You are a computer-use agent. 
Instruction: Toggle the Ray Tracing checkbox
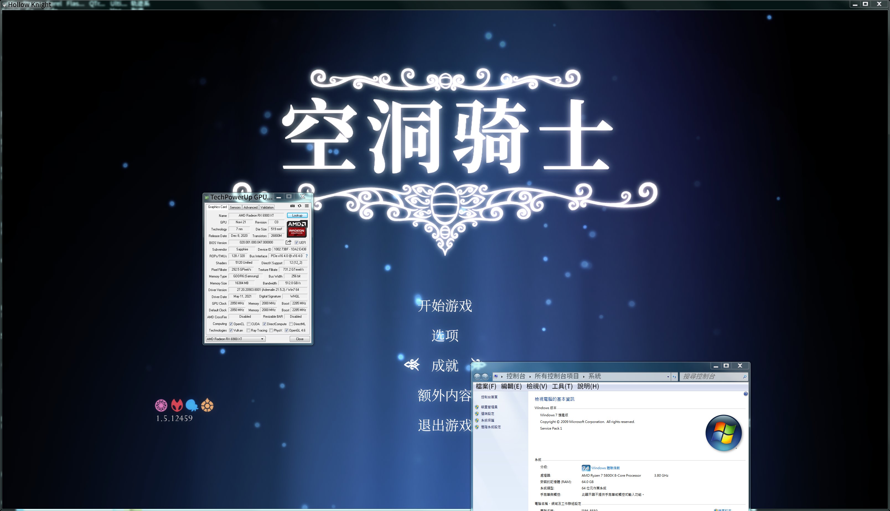pyautogui.click(x=248, y=331)
